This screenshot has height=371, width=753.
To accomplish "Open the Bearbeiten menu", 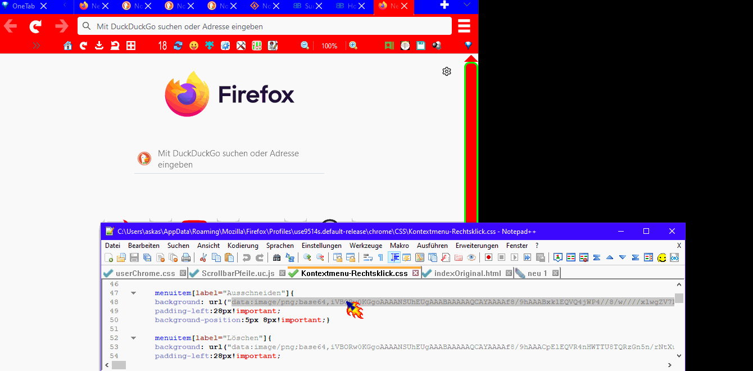I will (144, 246).
